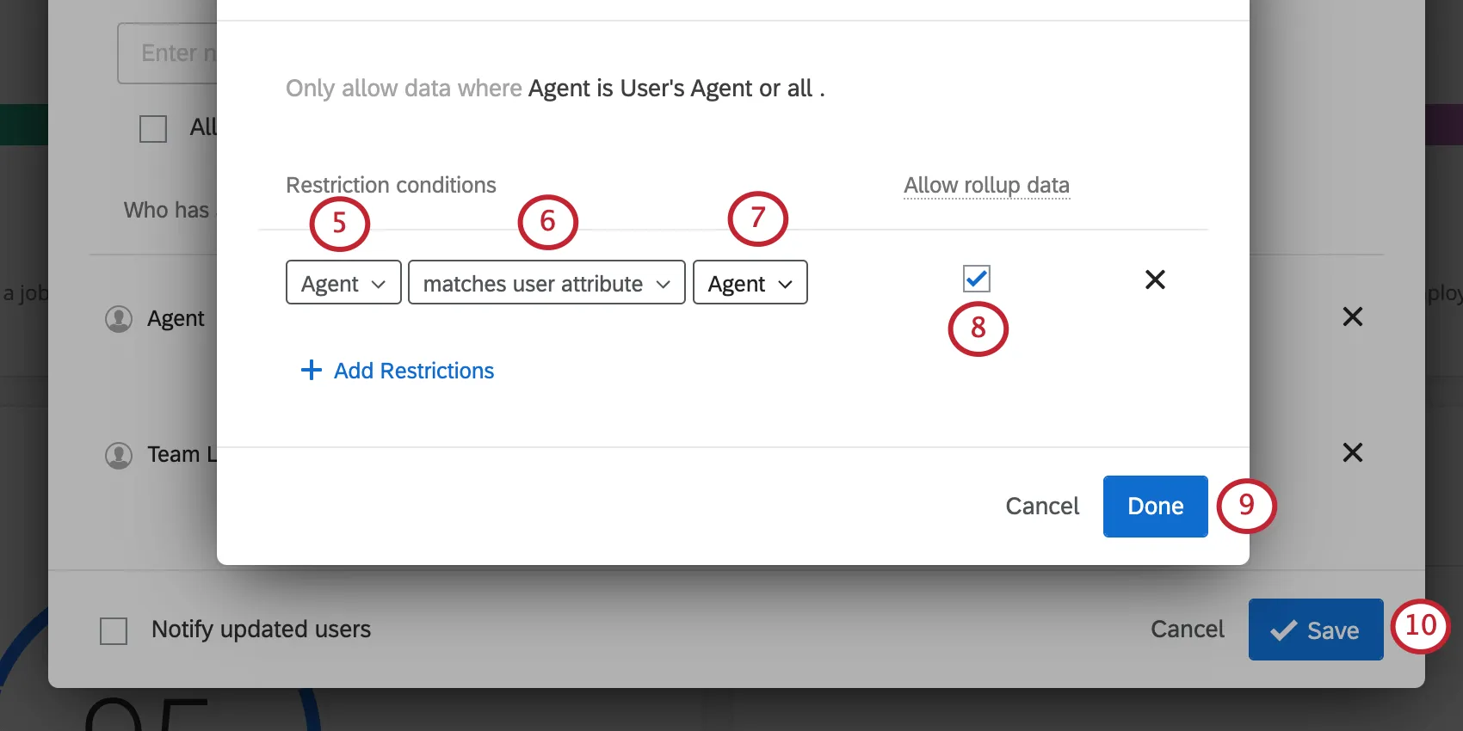Uncheck the Allow rollup data checkbox
The height and width of the screenshot is (731, 1463).
[x=976, y=278]
